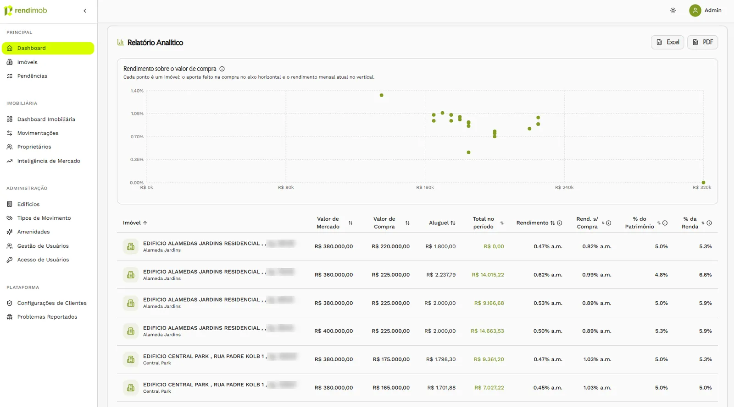Click the R$ 9.361,20 total value
This screenshot has height=407, width=734.
tap(489, 359)
